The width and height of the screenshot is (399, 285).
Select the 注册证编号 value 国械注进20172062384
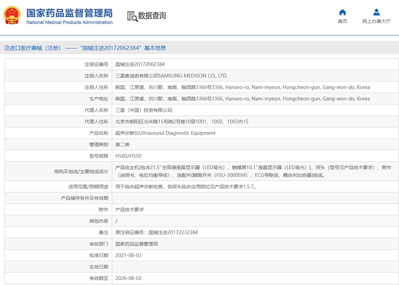[140, 64]
